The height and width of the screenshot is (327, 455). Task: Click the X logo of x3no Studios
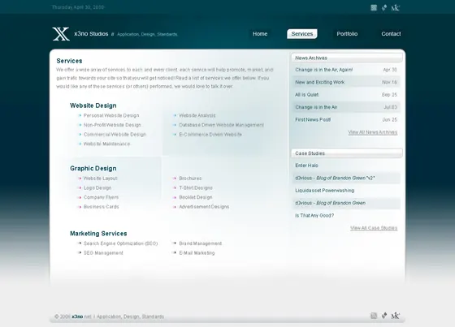click(x=61, y=34)
